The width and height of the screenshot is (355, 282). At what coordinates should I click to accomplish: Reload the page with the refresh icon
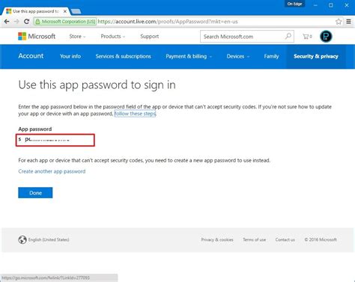pyautogui.click(x=26, y=22)
